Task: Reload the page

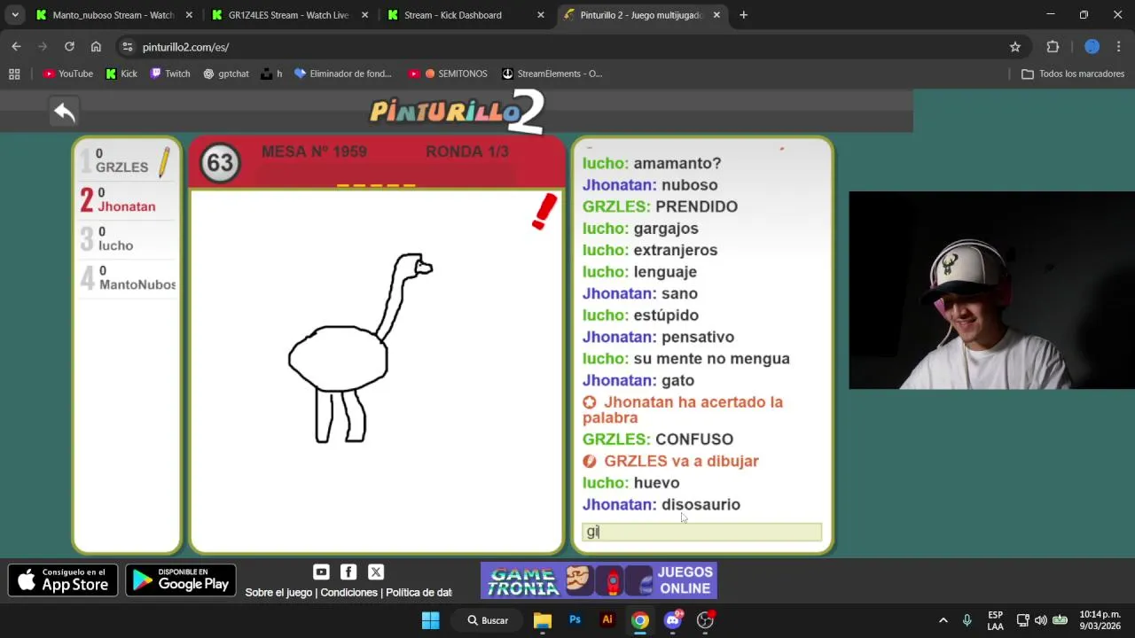Action: pos(69,47)
